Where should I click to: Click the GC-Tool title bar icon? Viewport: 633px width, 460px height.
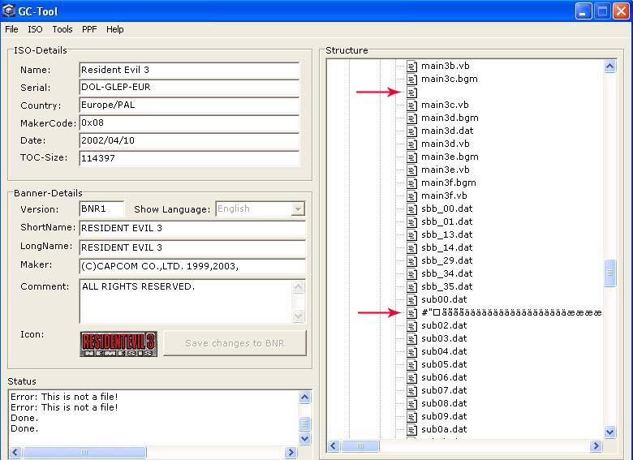(x=8, y=11)
